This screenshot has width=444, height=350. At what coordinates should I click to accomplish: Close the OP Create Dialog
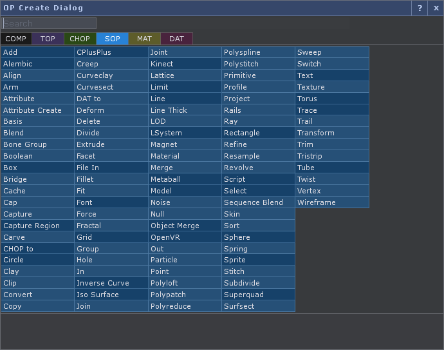[436, 8]
